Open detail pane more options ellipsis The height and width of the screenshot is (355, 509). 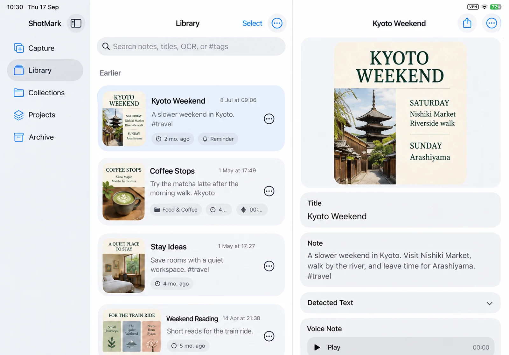pos(491,23)
